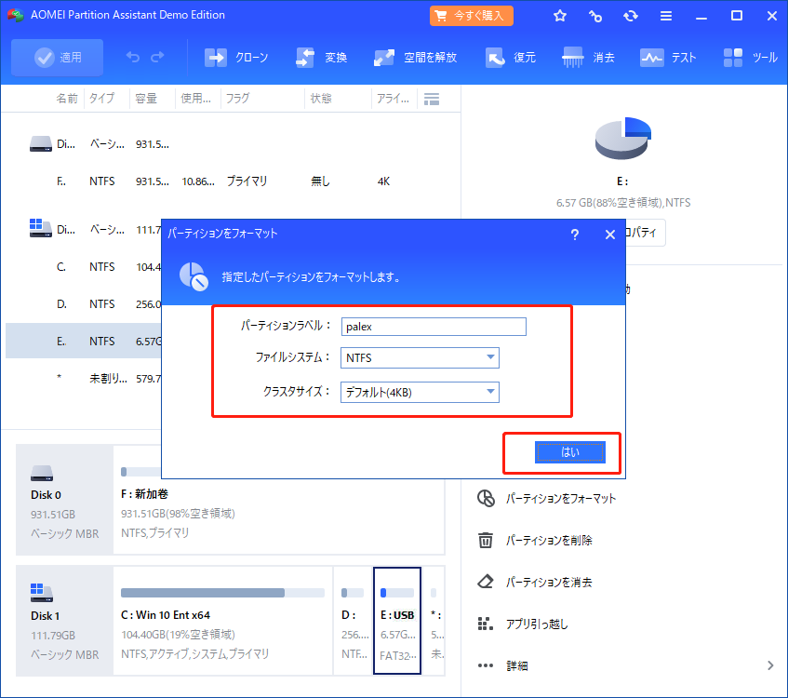Click パーティションをフォーマット in side panel
This screenshot has width=788, height=698.
tap(561, 499)
